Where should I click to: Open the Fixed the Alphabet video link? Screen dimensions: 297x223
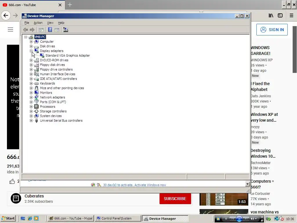[x=260, y=87]
